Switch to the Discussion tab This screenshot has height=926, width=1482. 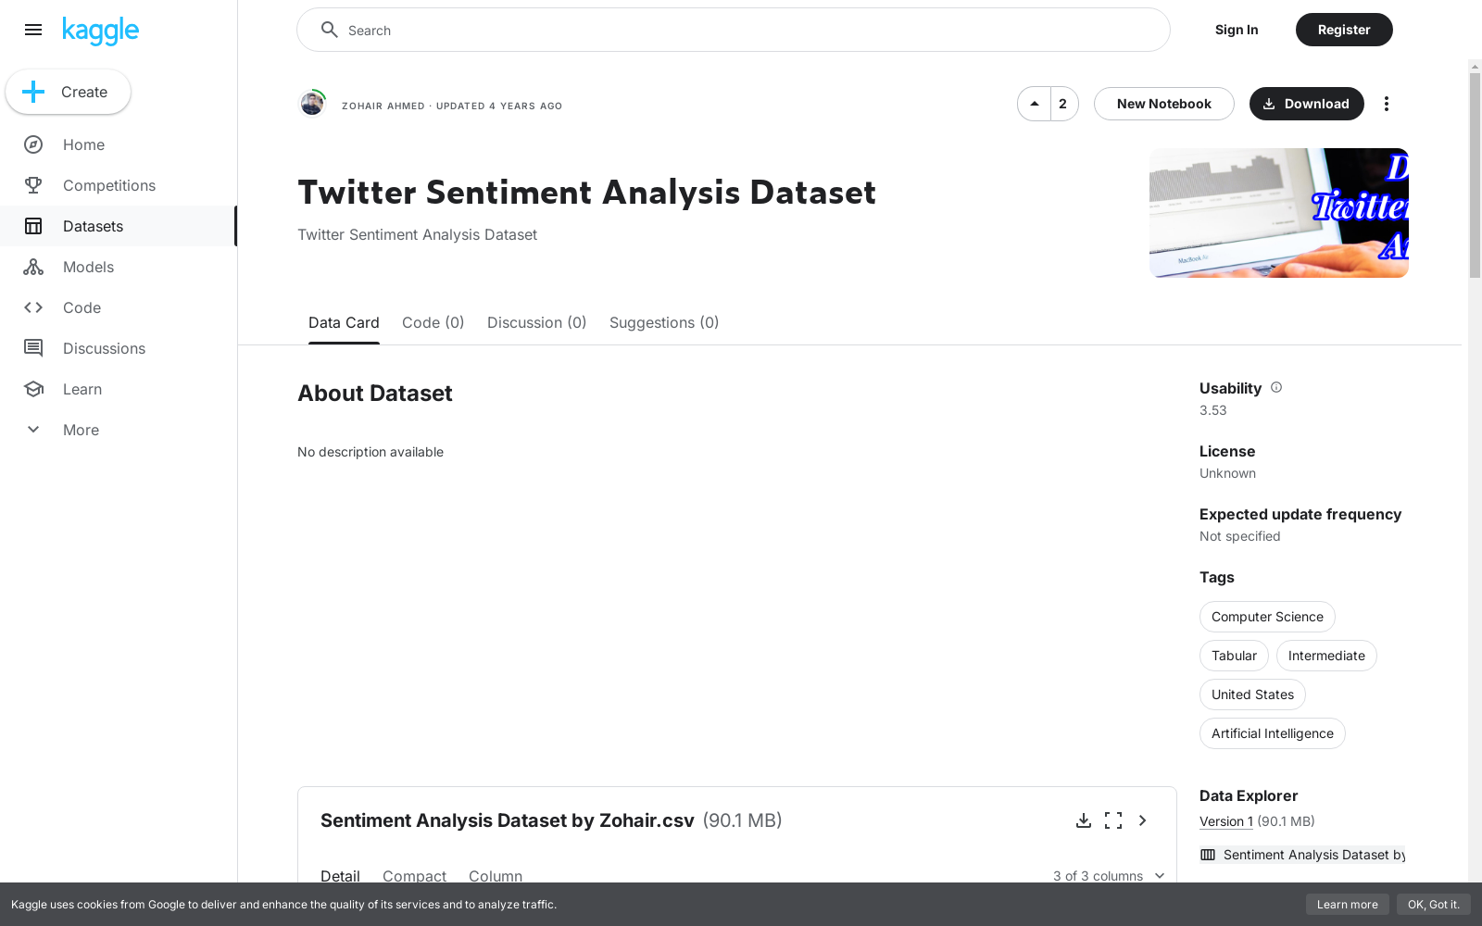[x=536, y=322]
